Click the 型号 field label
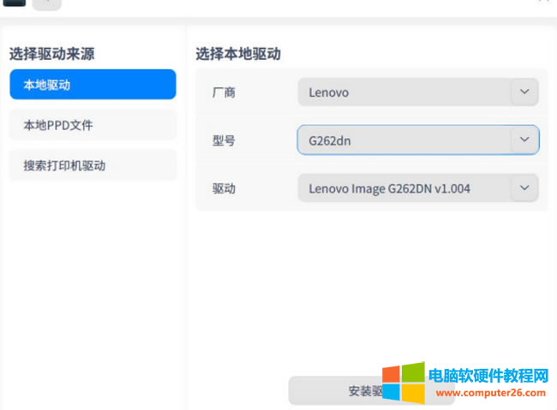 (224, 140)
